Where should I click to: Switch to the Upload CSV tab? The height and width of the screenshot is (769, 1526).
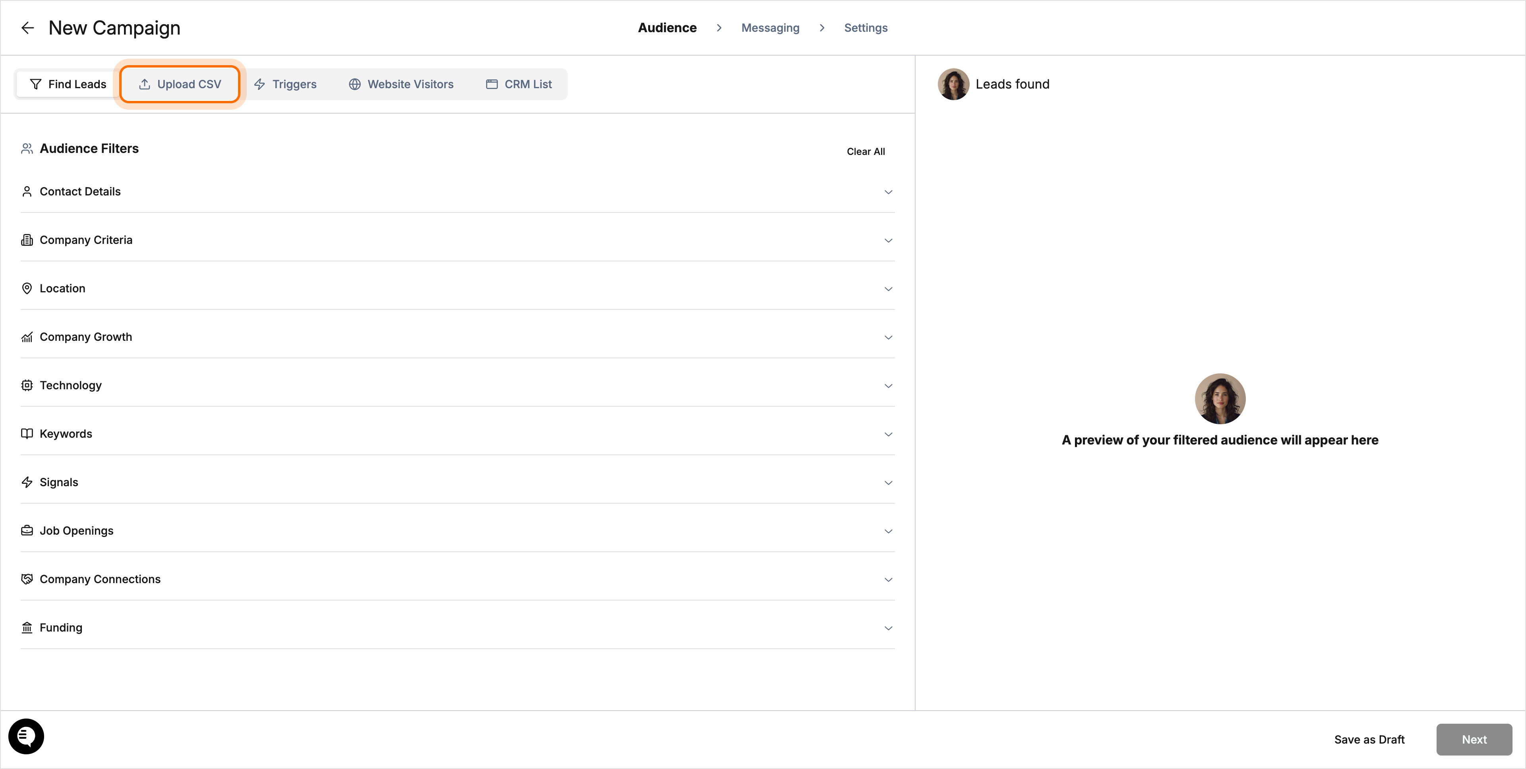pos(180,84)
